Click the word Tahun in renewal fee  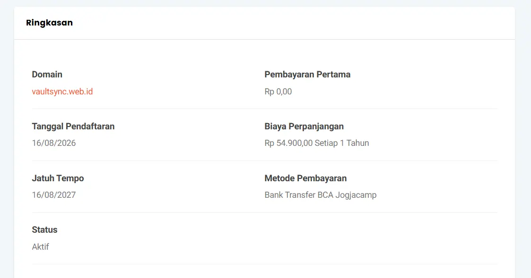pos(357,143)
